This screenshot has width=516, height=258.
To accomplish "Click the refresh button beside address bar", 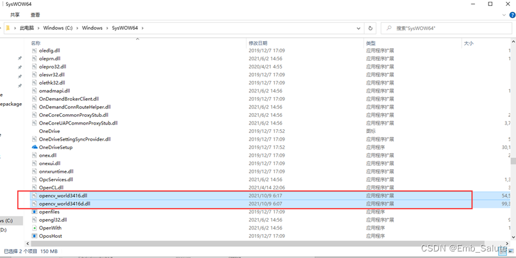I will point(370,28).
